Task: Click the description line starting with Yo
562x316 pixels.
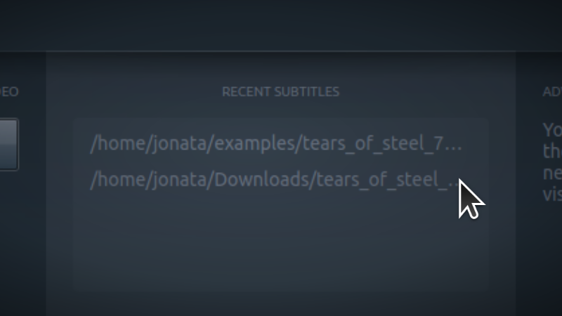Action: 552,130
